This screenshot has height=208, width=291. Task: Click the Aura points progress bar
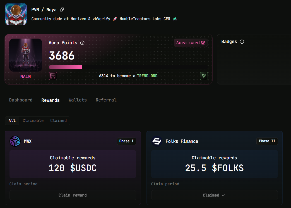coord(128,67)
